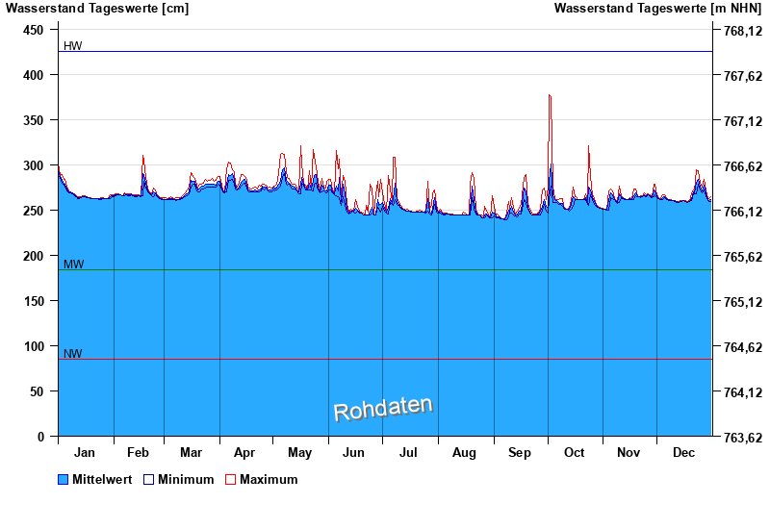Click the 764,12 right axis value

pos(743,392)
